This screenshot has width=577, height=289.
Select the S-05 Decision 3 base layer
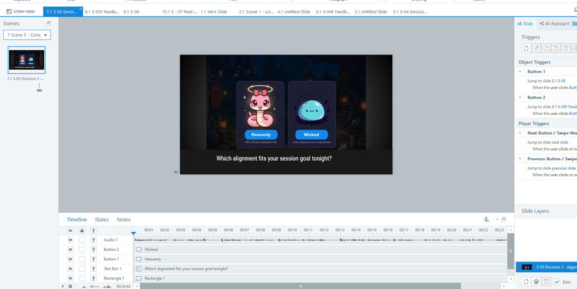tap(546, 267)
